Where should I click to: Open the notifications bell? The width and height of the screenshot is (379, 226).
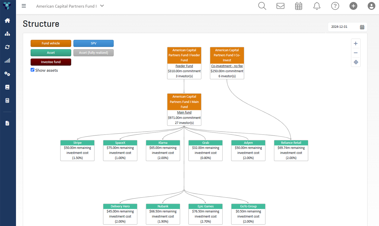click(x=317, y=6)
